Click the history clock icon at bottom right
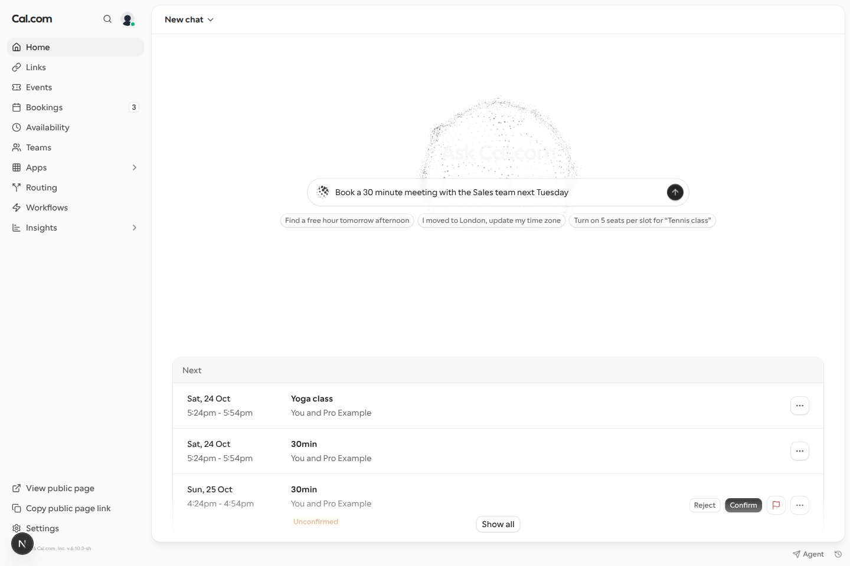Viewport: 850px width, 566px height. tap(838, 554)
